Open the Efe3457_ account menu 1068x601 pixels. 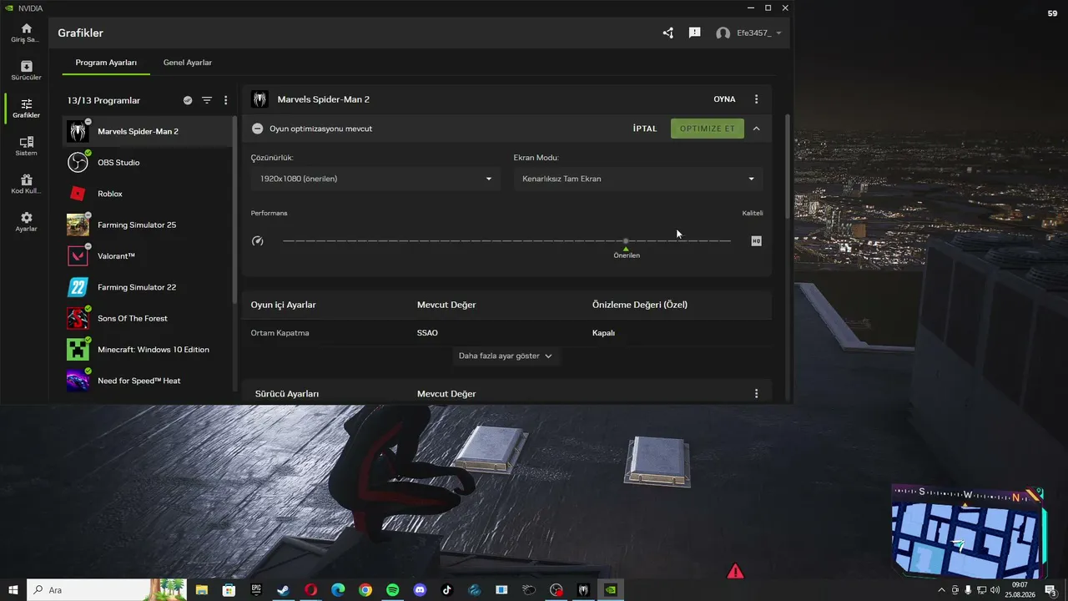click(749, 33)
